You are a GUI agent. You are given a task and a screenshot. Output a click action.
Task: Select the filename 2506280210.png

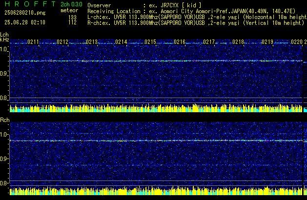coord(25,13)
